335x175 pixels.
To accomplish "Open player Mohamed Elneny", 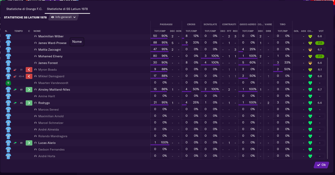I will (50, 56).
